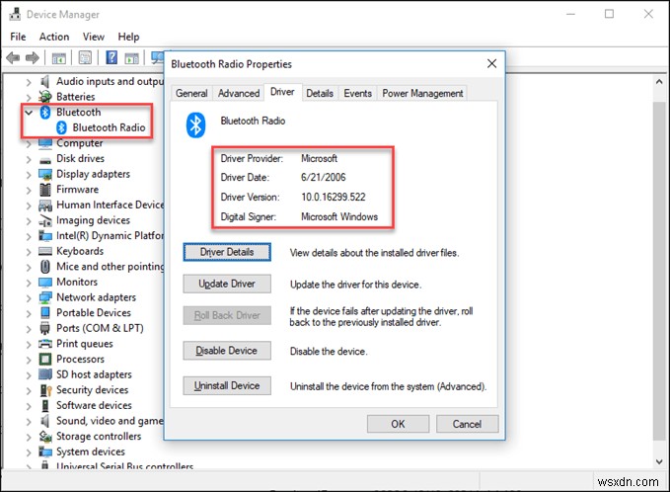Switch to the Advanced tab
Screen dimensions: 670x492
(x=239, y=93)
